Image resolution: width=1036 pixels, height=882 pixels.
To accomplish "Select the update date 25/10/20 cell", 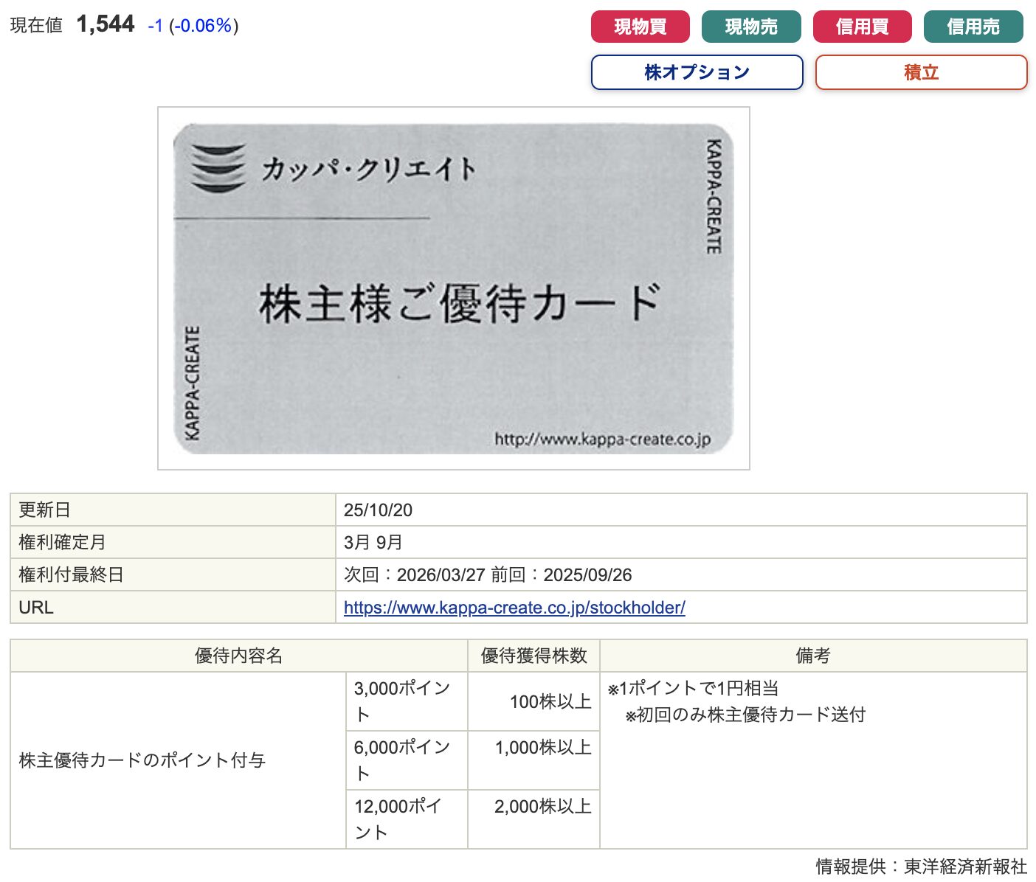I will 378,510.
